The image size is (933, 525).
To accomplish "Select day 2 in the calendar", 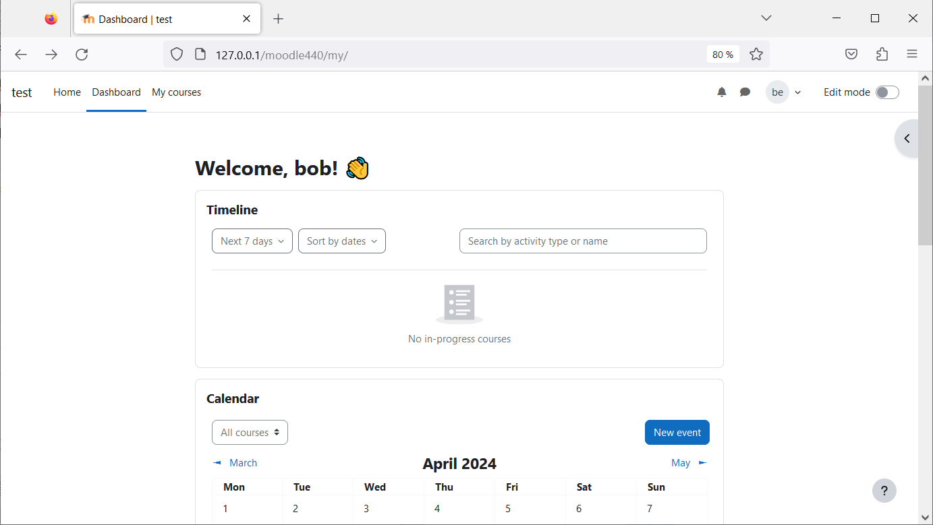I will coord(295,509).
